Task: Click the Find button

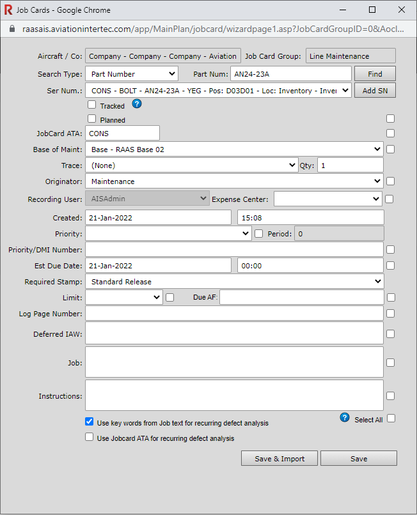Action: click(375, 74)
